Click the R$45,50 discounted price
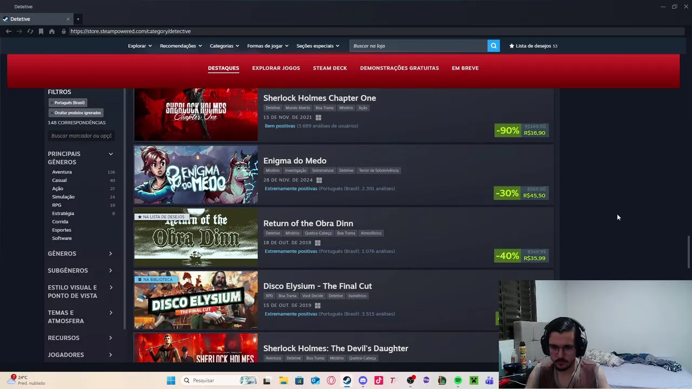This screenshot has width=692, height=389. (534, 196)
